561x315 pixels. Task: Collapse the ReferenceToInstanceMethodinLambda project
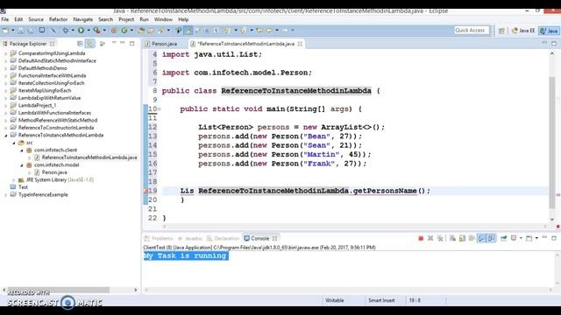point(5,136)
